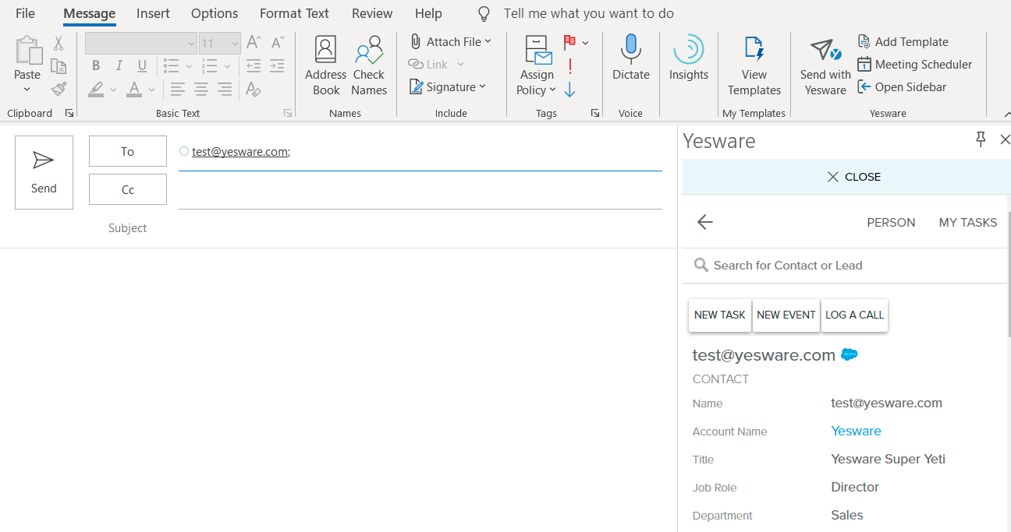The height and width of the screenshot is (532, 1011).
Task: Go back with the sidebar arrow
Action: (705, 223)
